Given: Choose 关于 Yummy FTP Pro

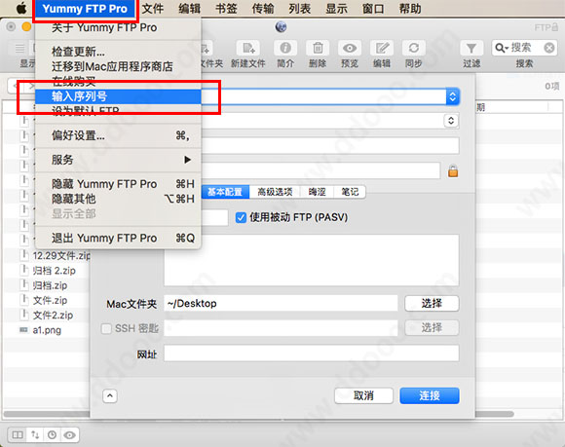Looking at the screenshot, I should click(x=118, y=27).
